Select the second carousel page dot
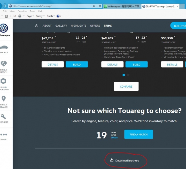This screenshot has width=186, height=169. pyautogui.click(x=128, y=75)
